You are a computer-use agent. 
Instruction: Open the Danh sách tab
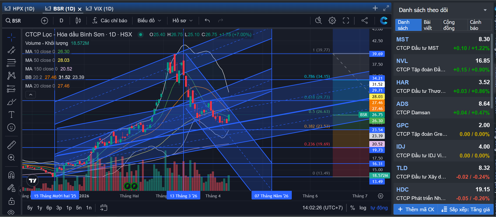(x=408, y=25)
